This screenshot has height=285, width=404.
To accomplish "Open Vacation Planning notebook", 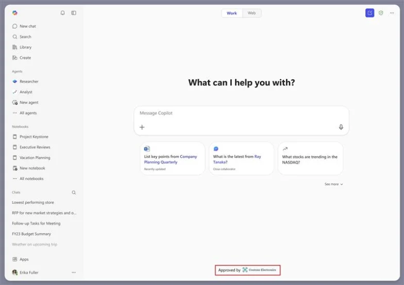I will (x=31, y=158).
